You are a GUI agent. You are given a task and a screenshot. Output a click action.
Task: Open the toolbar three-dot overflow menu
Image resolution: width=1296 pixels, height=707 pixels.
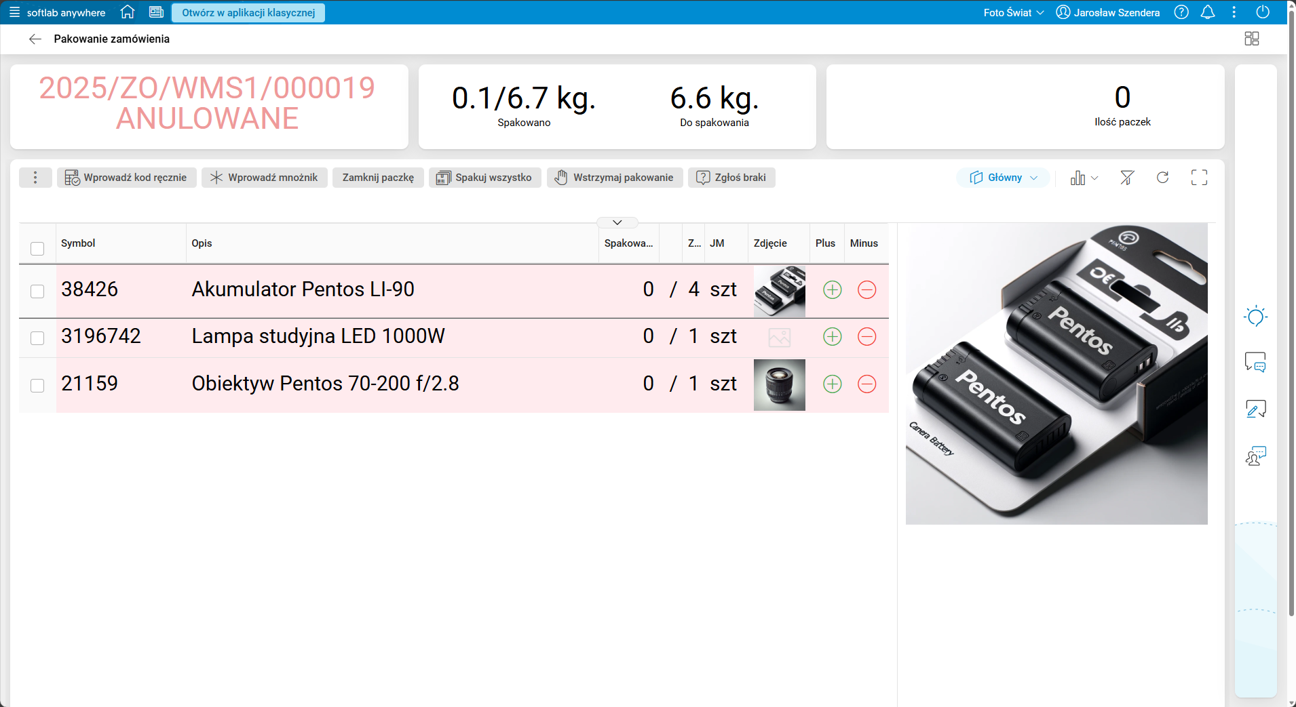(x=35, y=178)
